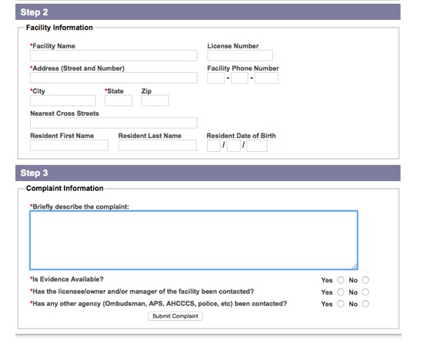Click the complaint text area resize handle
The height and width of the screenshot is (346, 423).
click(355, 266)
